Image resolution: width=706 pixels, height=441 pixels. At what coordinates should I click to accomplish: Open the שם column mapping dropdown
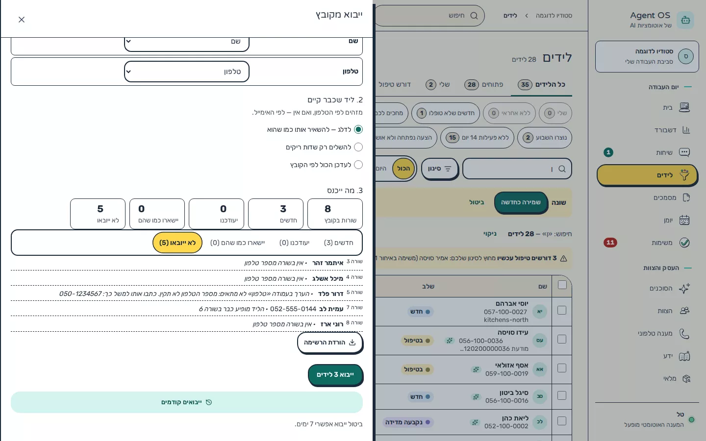tap(187, 43)
